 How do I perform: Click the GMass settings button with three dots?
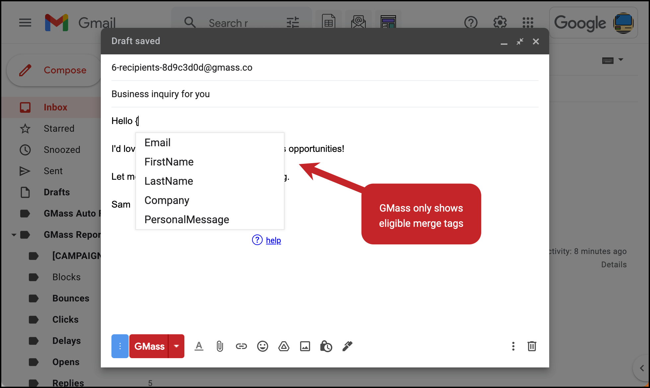(120, 346)
